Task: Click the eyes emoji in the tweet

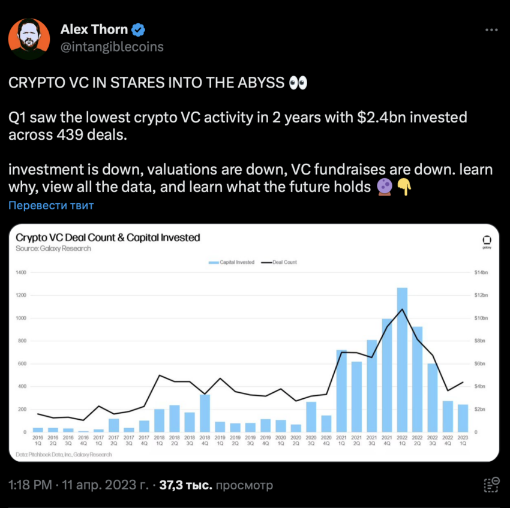Action: 298,83
